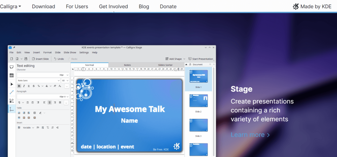Open the Download page link

click(43, 7)
